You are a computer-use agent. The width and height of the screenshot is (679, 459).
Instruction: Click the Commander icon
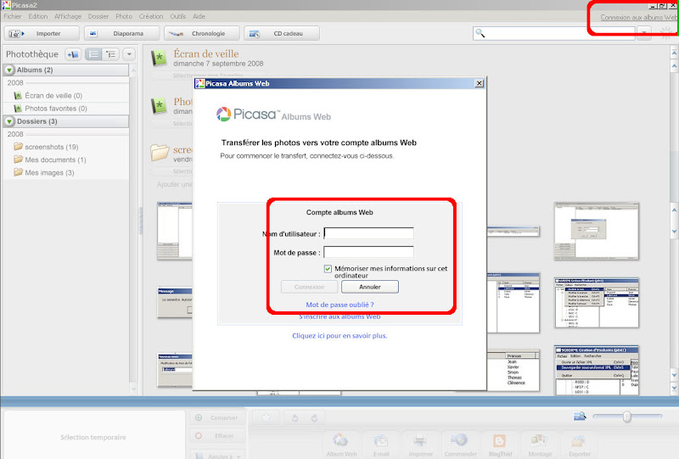460,445
